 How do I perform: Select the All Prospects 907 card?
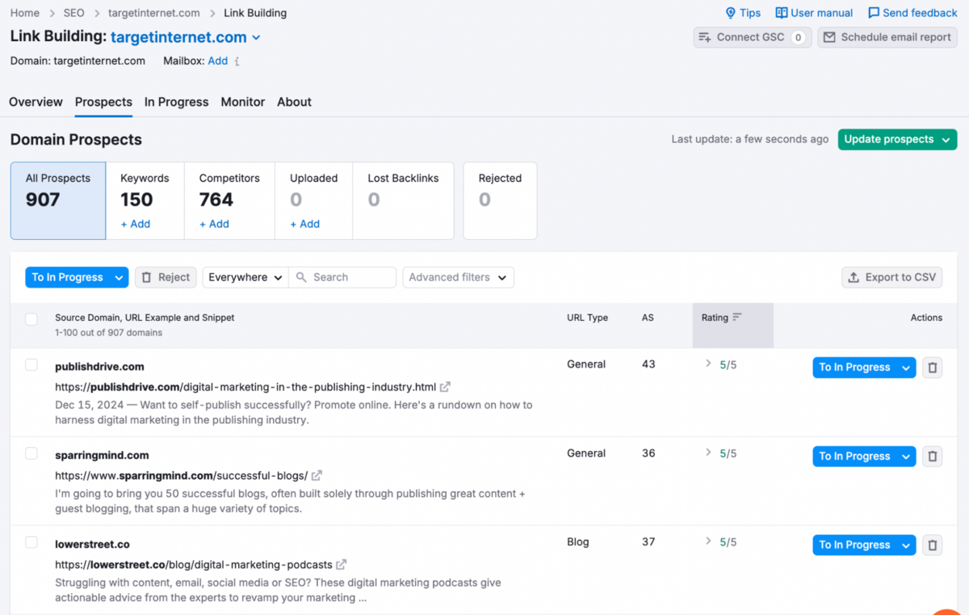point(58,200)
